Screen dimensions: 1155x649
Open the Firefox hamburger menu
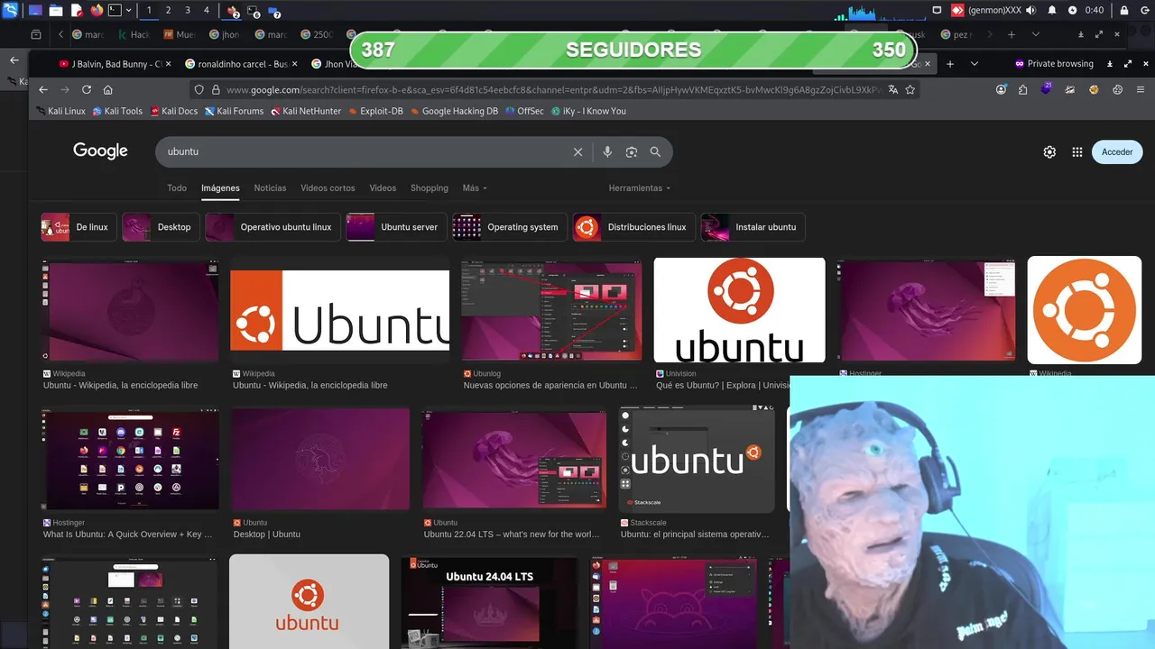pyautogui.click(x=1141, y=89)
